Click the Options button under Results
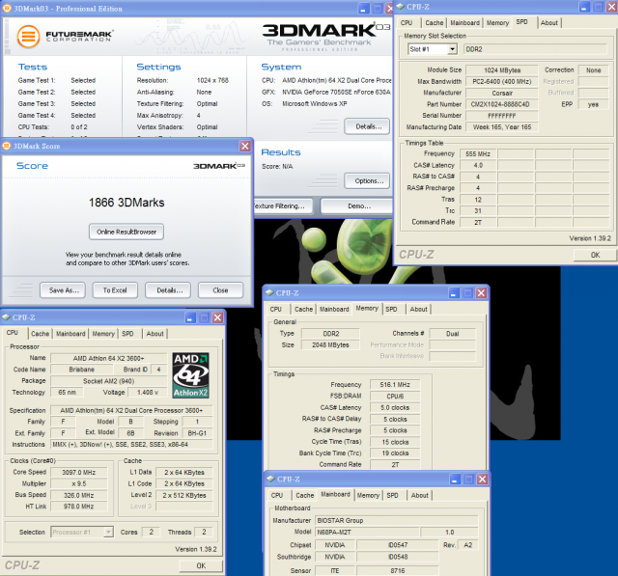Viewport: 618px width, 576px height. point(368,181)
